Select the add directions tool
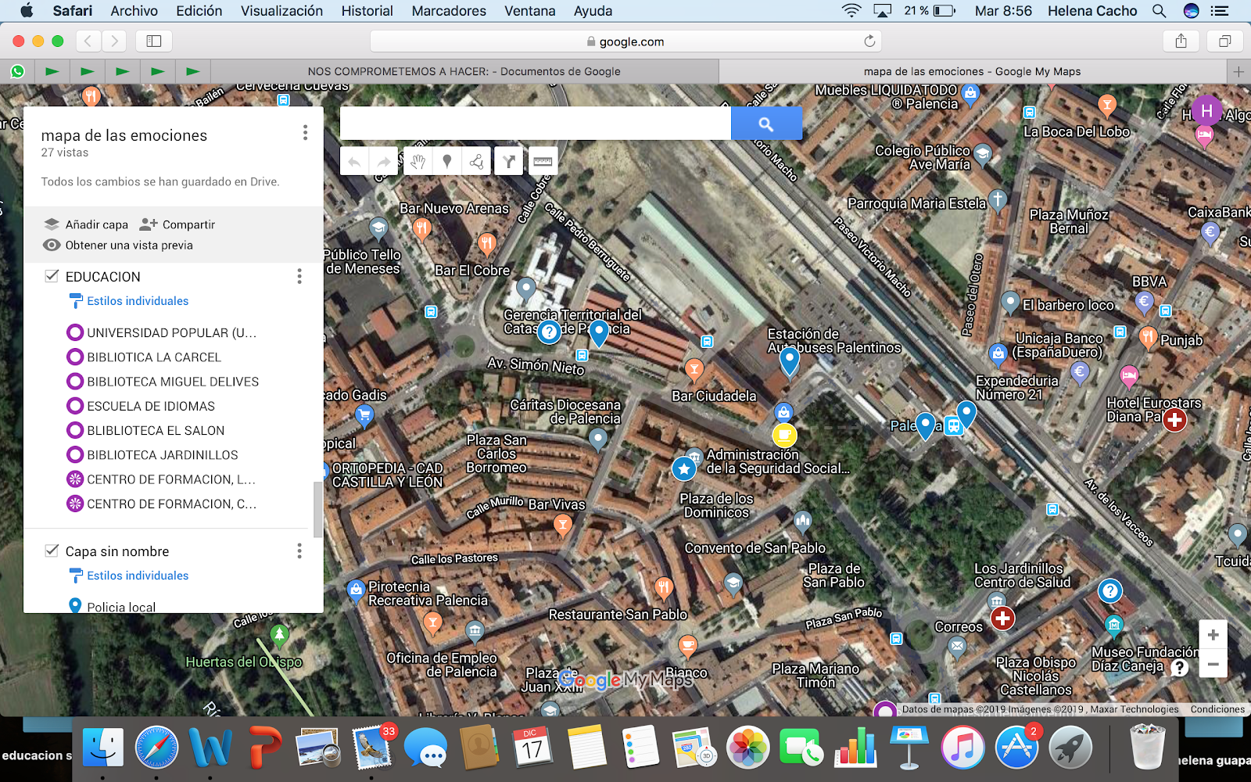1251x782 pixels. pyautogui.click(x=509, y=162)
